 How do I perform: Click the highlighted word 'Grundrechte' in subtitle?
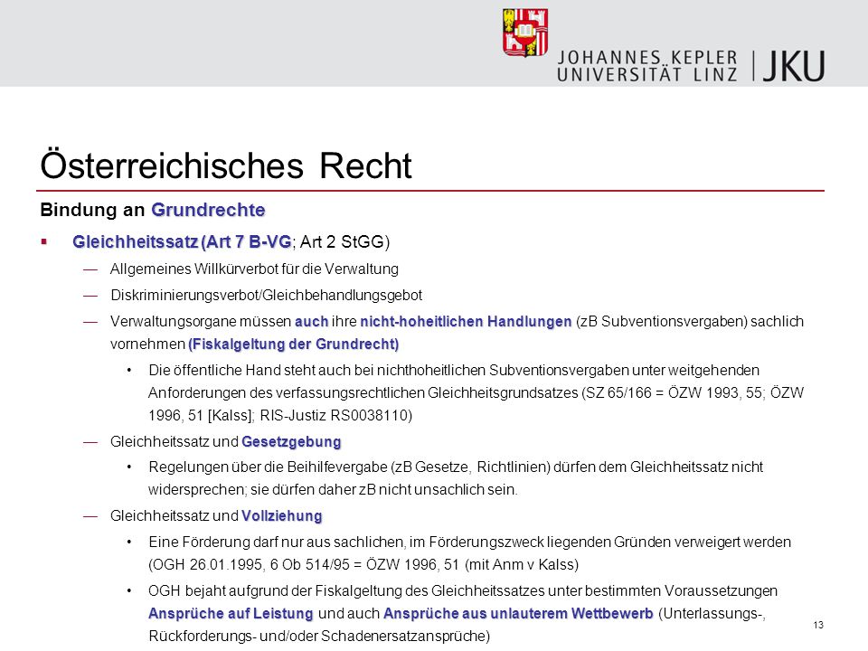click(208, 210)
